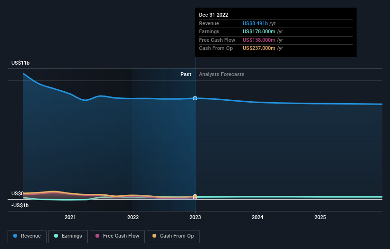Click the 2024 x-axis label
This screenshot has height=249, width=390.
pos(257,217)
